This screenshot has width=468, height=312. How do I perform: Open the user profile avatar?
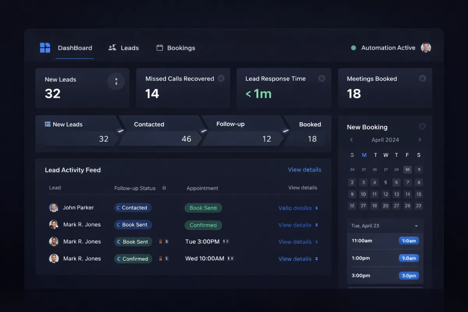coord(426,48)
